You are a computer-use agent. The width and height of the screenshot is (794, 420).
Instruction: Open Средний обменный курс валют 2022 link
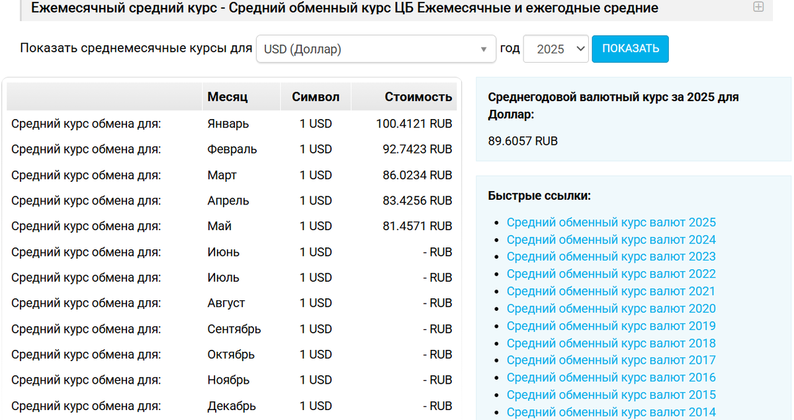point(611,274)
